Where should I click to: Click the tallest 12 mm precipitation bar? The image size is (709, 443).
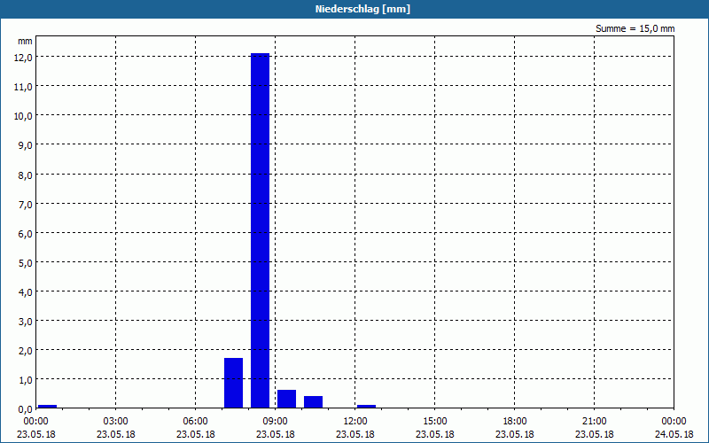(260, 230)
